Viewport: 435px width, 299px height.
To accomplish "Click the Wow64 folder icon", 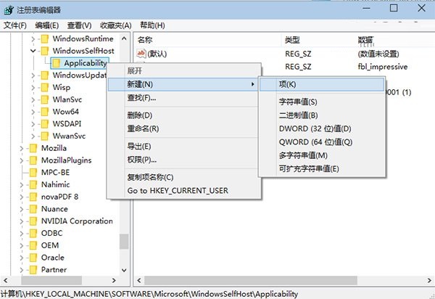I will coord(45,112).
